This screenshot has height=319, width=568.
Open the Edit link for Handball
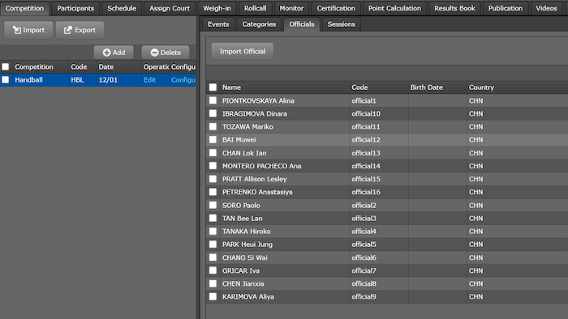149,80
